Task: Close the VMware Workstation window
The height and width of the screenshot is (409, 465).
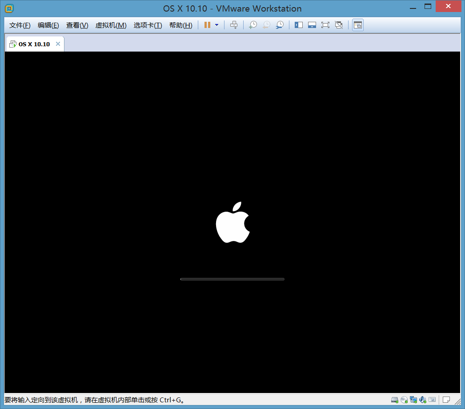Action: tap(448, 6)
